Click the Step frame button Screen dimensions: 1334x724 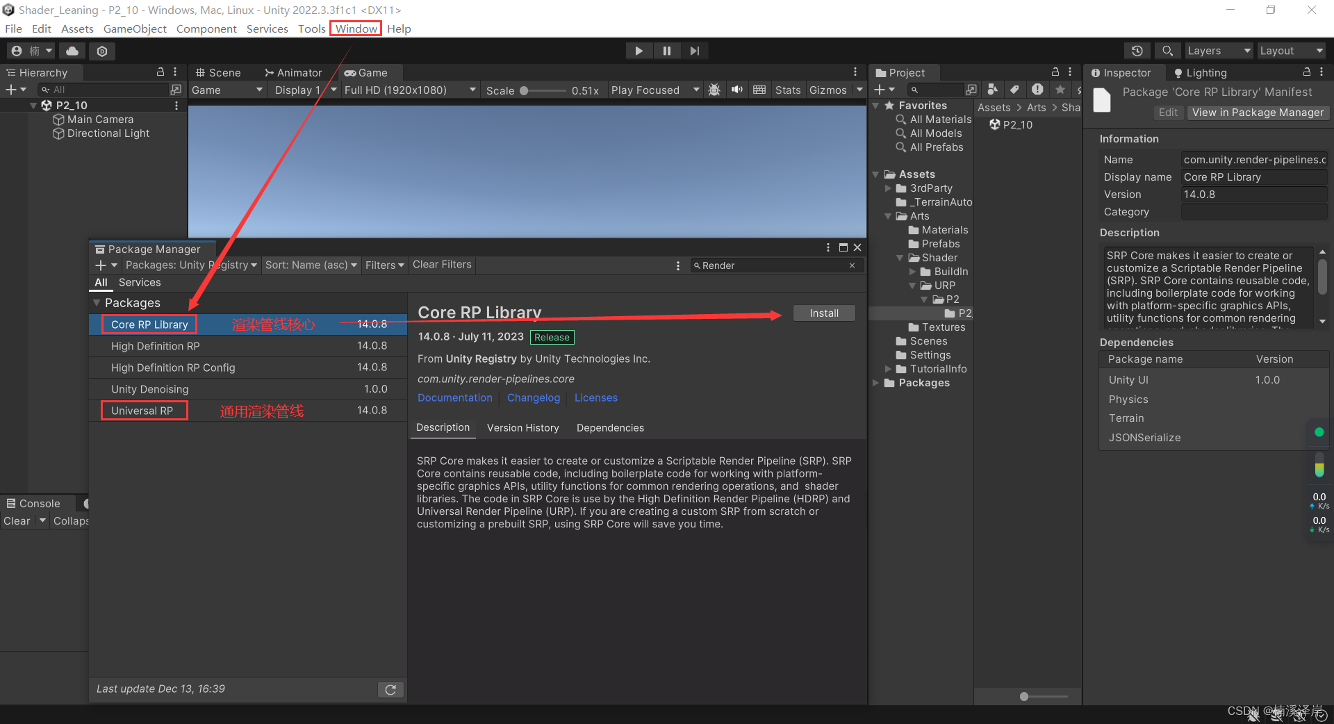tap(694, 51)
